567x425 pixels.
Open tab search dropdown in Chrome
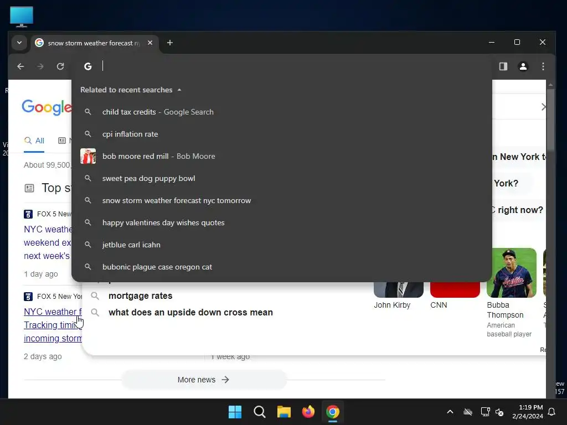click(19, 43)
